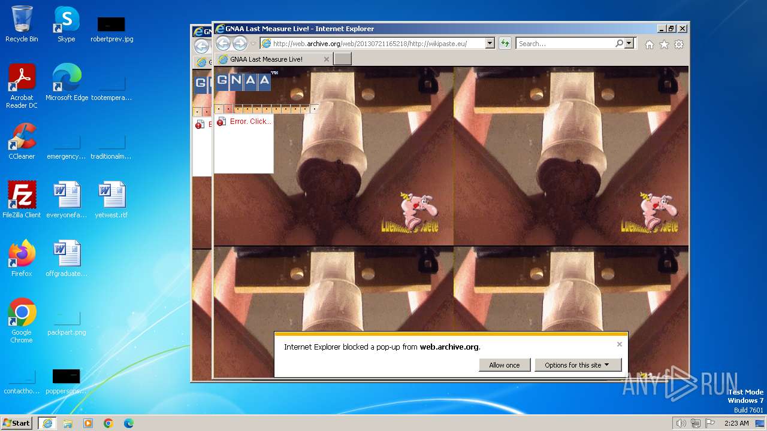Launch Skype from the desktop

pos(66,24)
